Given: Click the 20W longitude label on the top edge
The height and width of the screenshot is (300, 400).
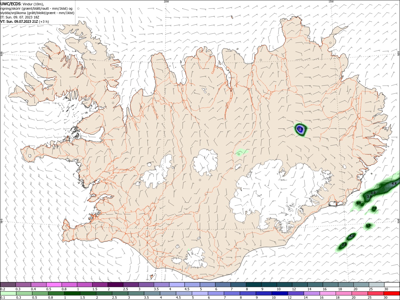Looking at the screenshot, I should point(166,2).
